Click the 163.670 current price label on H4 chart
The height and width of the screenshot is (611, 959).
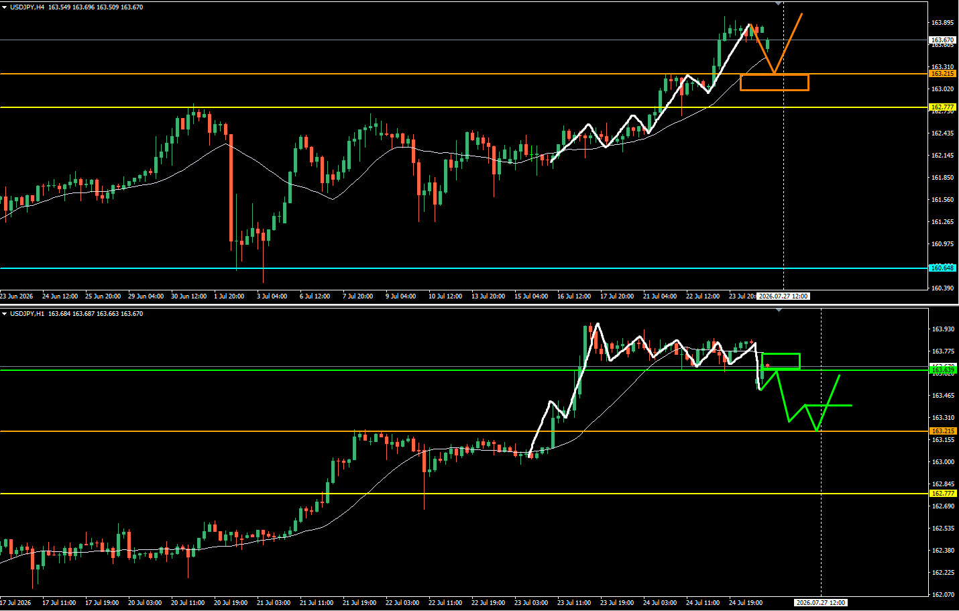click(x=942, y=40)
